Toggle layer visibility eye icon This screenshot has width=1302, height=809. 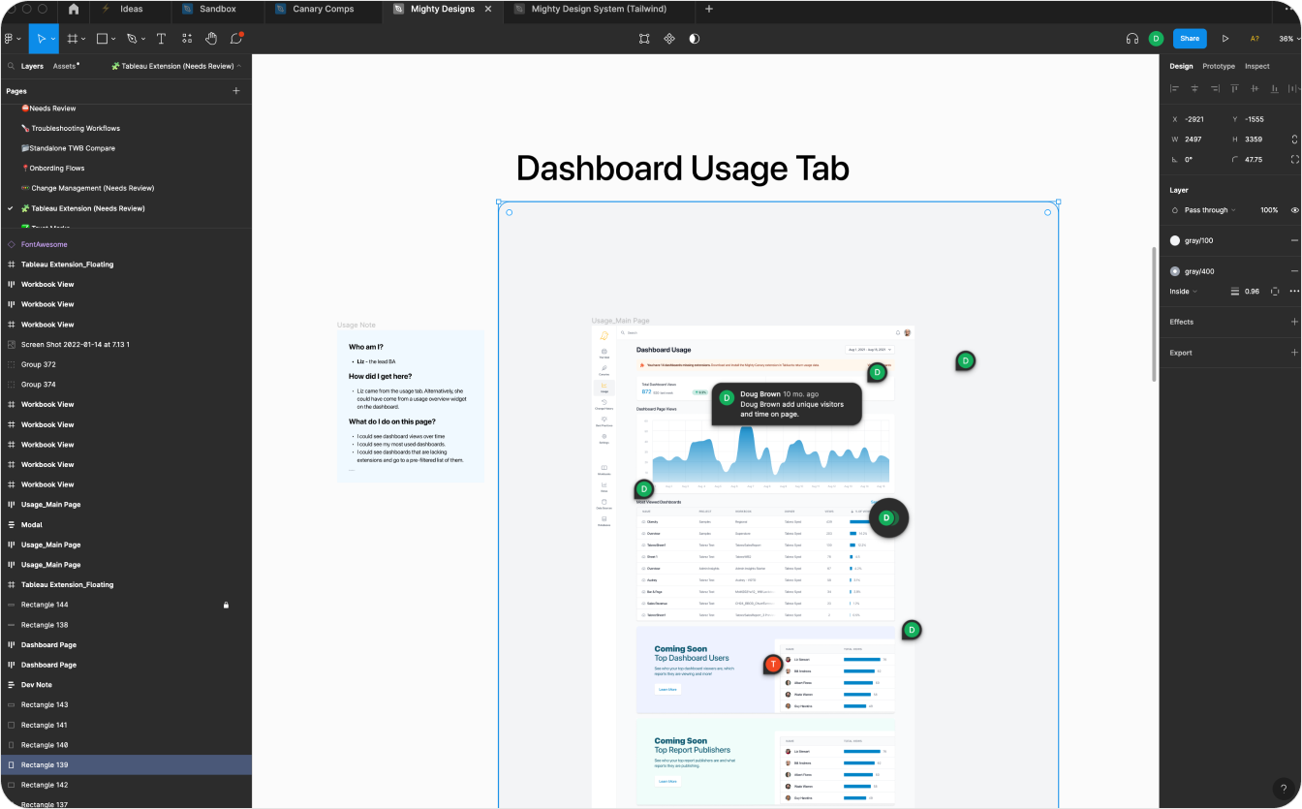coord(1294,210)
